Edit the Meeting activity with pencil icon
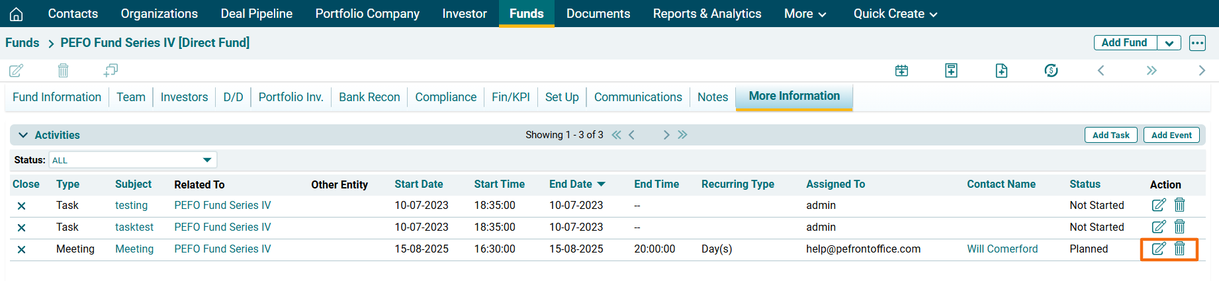1219x281 pixels. [x=1159, y=249]
